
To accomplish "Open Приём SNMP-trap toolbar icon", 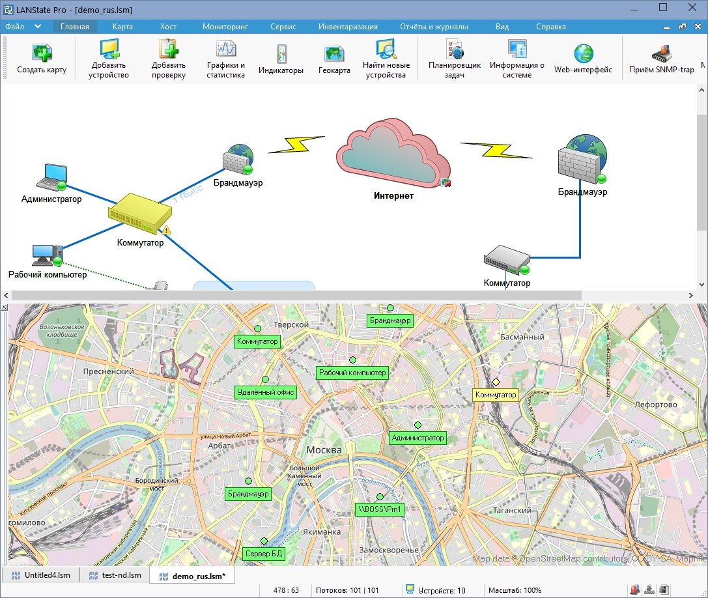I will point(662,54).
